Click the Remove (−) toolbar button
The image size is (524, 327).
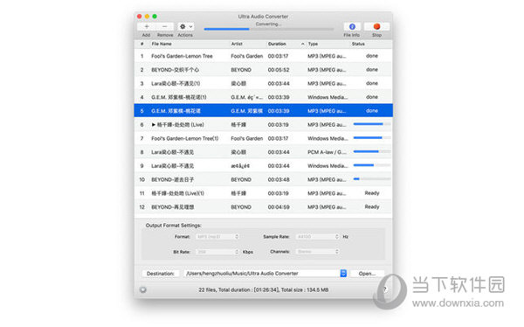(x=165, y=26)
